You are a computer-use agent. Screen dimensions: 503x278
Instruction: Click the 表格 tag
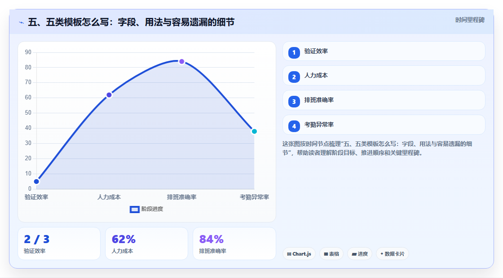pos(331,254)
